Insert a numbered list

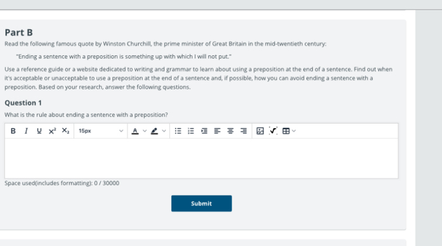point(191,131)
